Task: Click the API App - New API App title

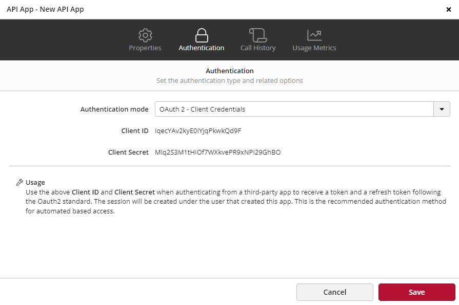Action: tap(45, 9)
